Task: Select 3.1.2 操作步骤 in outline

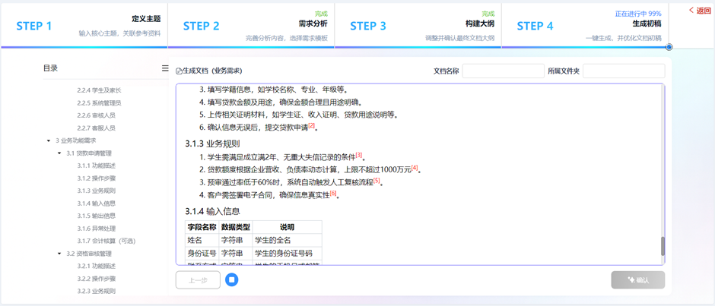Action: pyautogui.click(x=96, y=178)
